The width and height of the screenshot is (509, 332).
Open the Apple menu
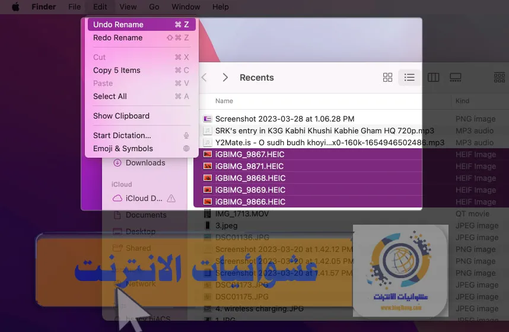15,7
